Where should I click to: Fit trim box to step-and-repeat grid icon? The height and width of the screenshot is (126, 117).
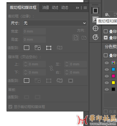[60, 48]
